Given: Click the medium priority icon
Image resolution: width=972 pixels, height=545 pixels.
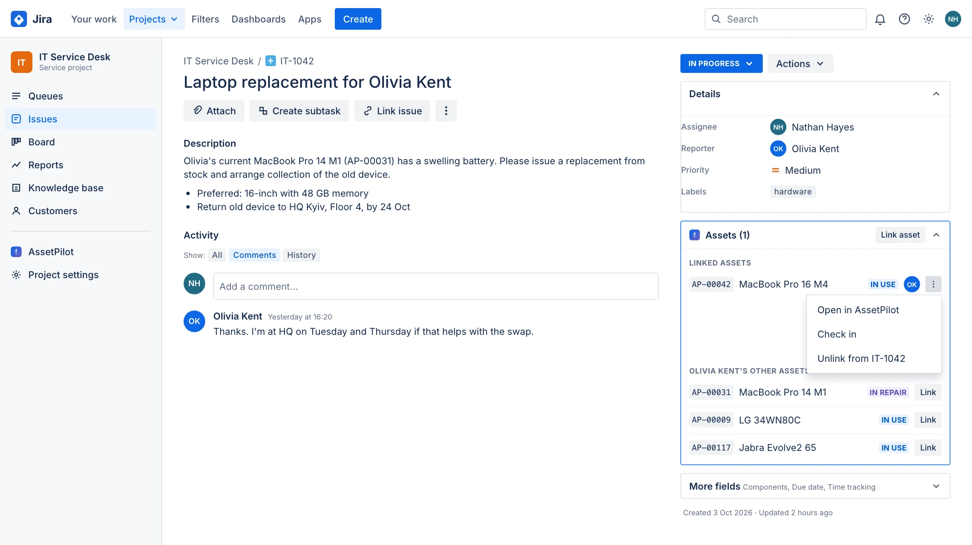Looking at the screenshot, I should pos(775,170).
